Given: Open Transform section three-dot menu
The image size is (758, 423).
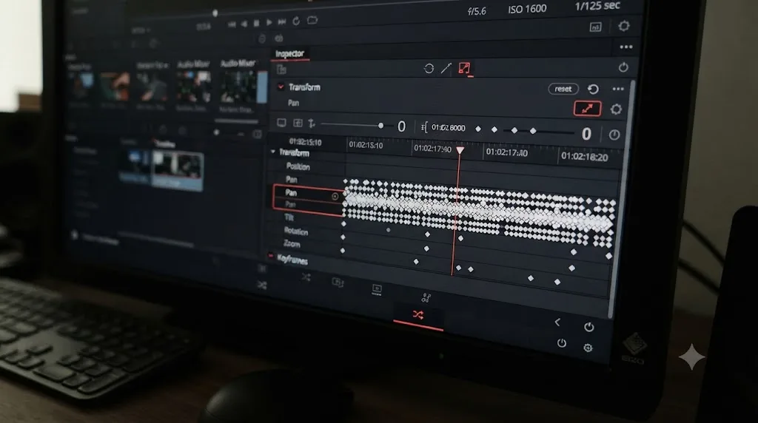Looking at the screenshot, I should (618, 89).
